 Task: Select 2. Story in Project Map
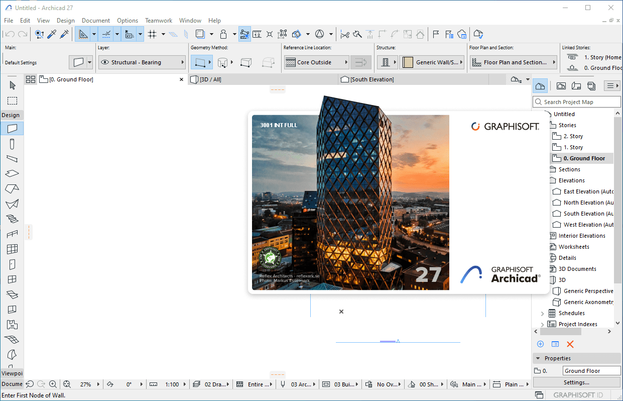[573, 136]
